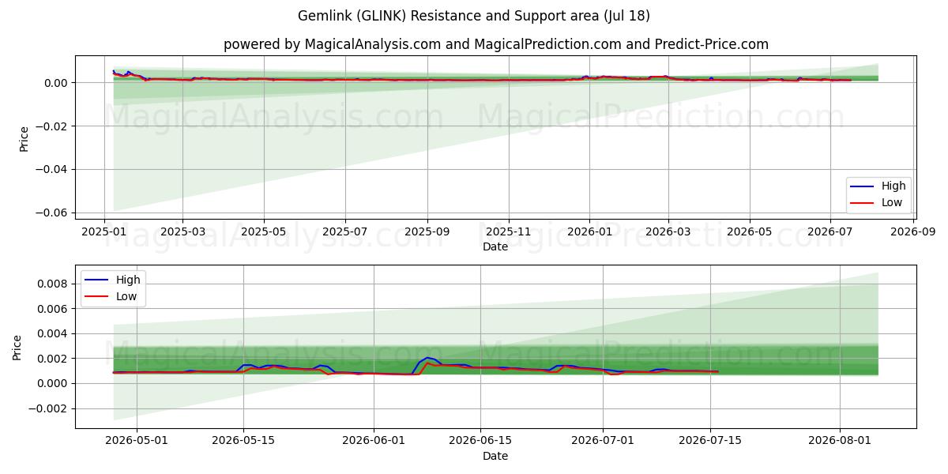Click the '2026-03' x-axis label on the top chart

[x=668, y=232]
